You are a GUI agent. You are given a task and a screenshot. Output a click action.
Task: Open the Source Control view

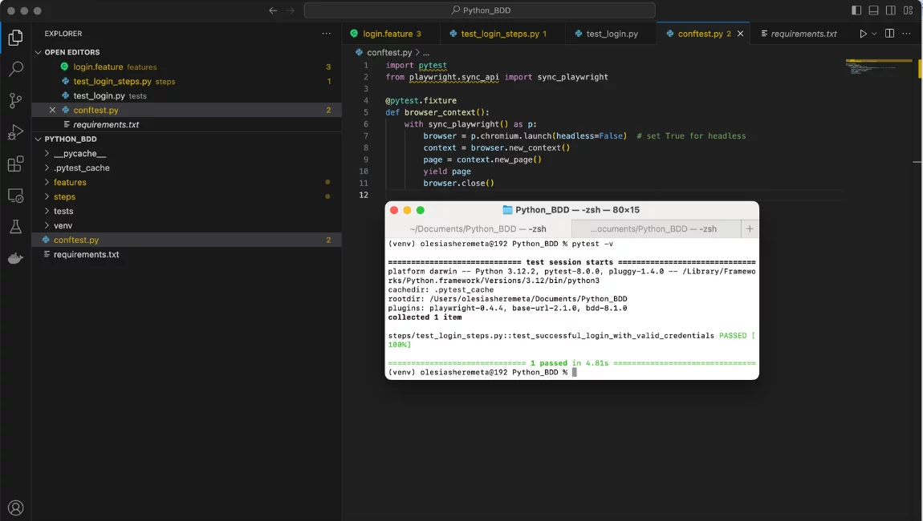(15, 101)
